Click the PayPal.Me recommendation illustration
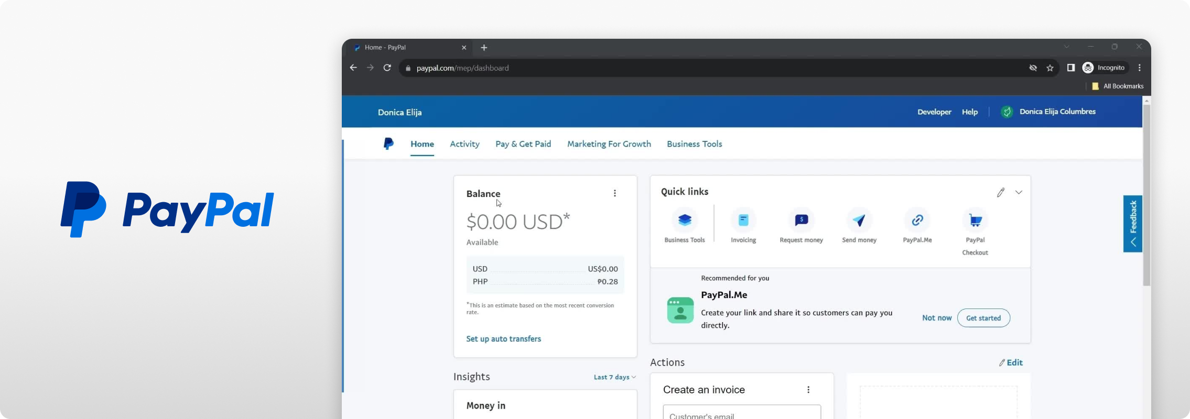Image resolution: width=1190 pixels, height=419 pixels. pyautogui.click(x=680, y=310)
